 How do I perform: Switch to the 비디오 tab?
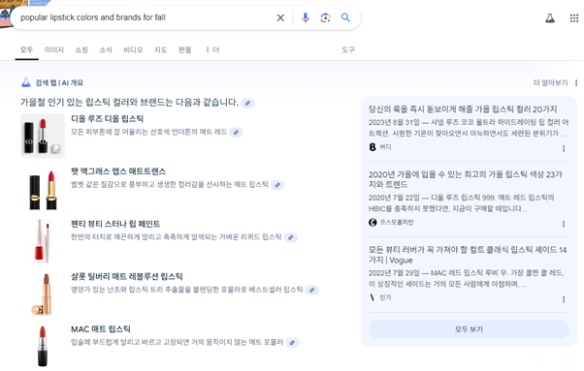[x=133, y=49]
